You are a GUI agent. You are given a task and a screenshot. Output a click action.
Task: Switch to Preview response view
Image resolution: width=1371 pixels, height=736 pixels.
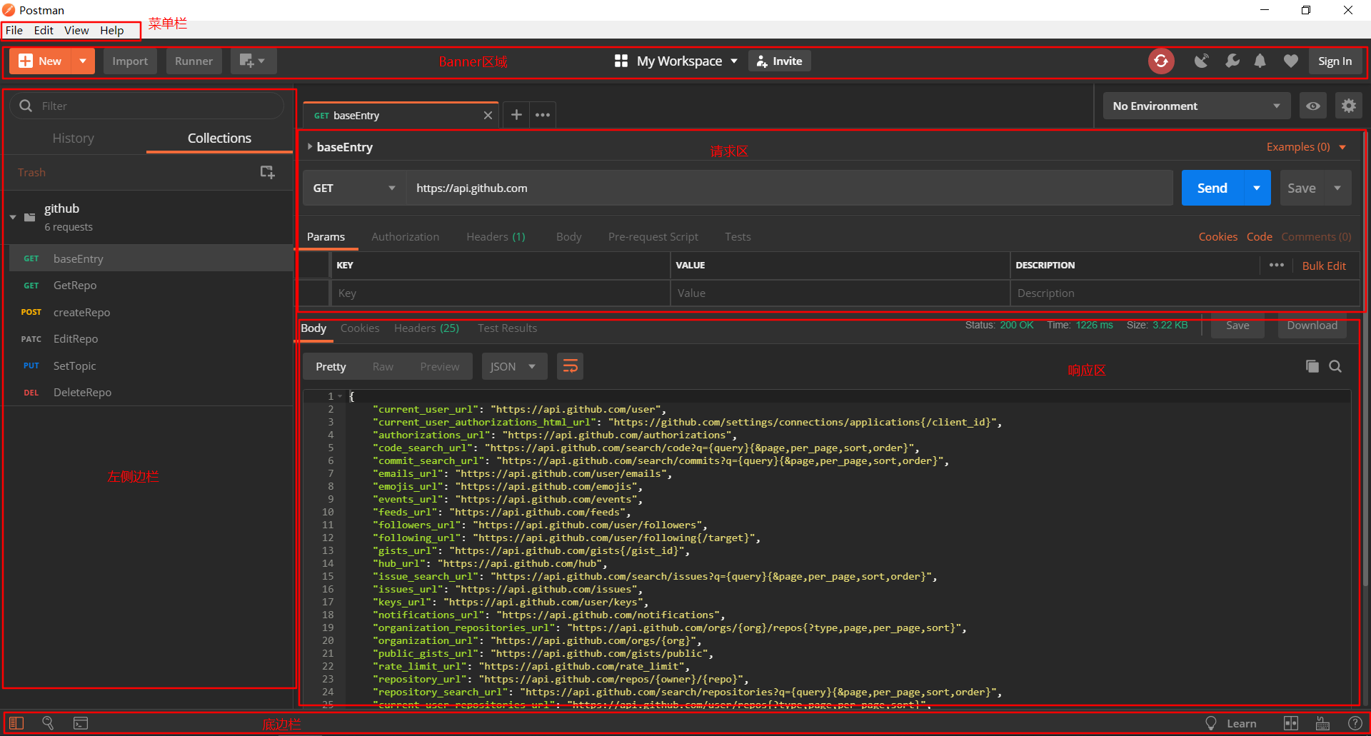(x=440, y=366)
